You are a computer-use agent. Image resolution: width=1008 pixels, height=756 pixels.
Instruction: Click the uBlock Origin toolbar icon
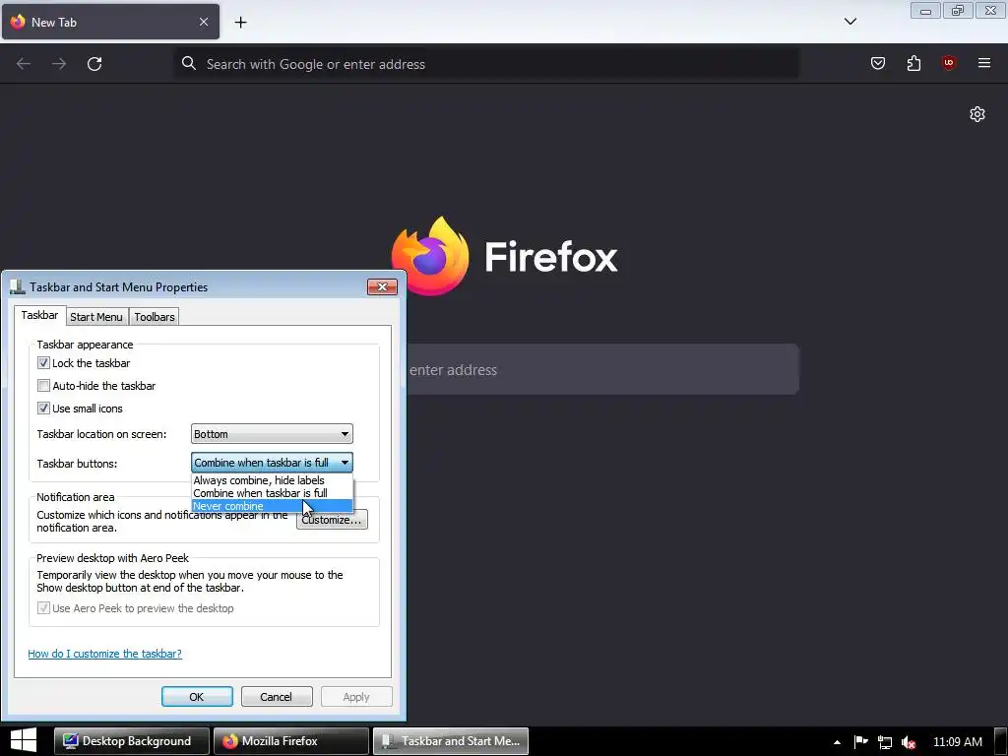[949, 63]
